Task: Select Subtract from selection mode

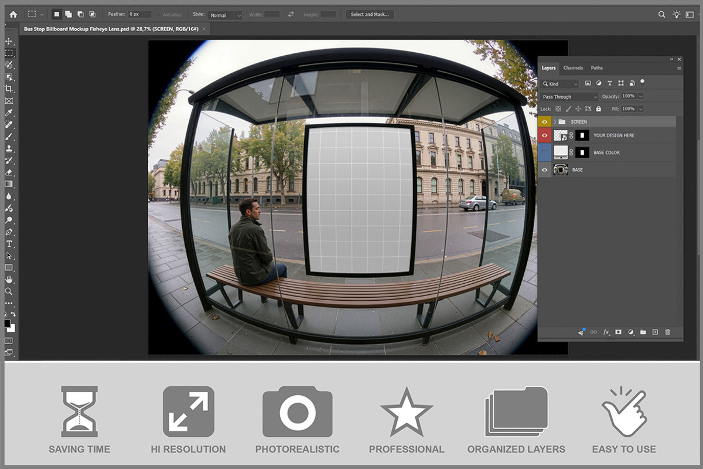Action: point(80,14)
